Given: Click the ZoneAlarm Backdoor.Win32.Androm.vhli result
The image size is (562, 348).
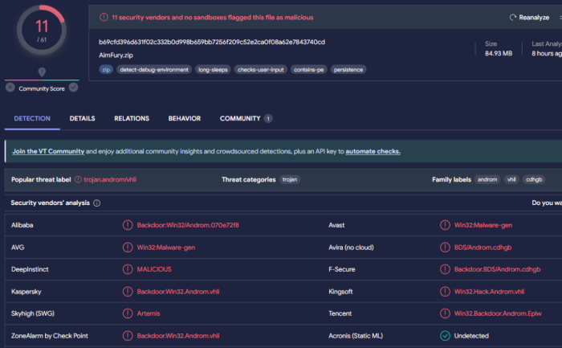Looking at the screenshot, I should pos(178,336).
